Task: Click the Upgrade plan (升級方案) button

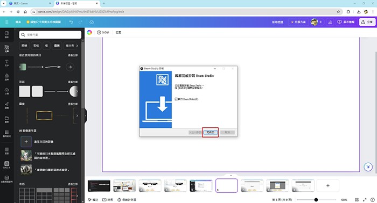Action: 298,22
